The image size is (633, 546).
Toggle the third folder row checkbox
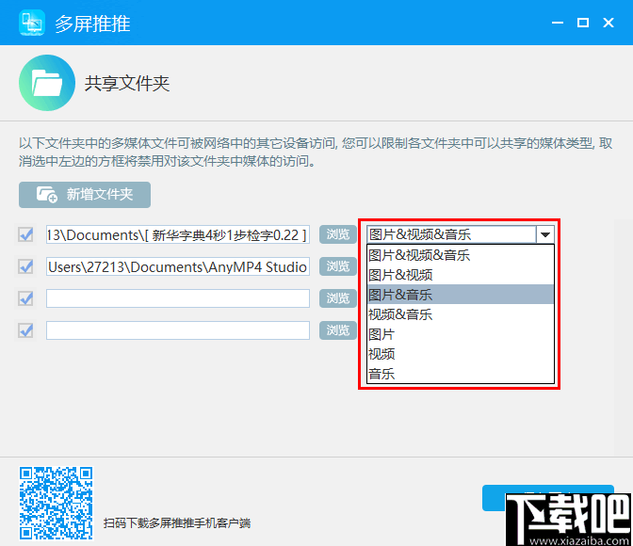coord(25,298)
